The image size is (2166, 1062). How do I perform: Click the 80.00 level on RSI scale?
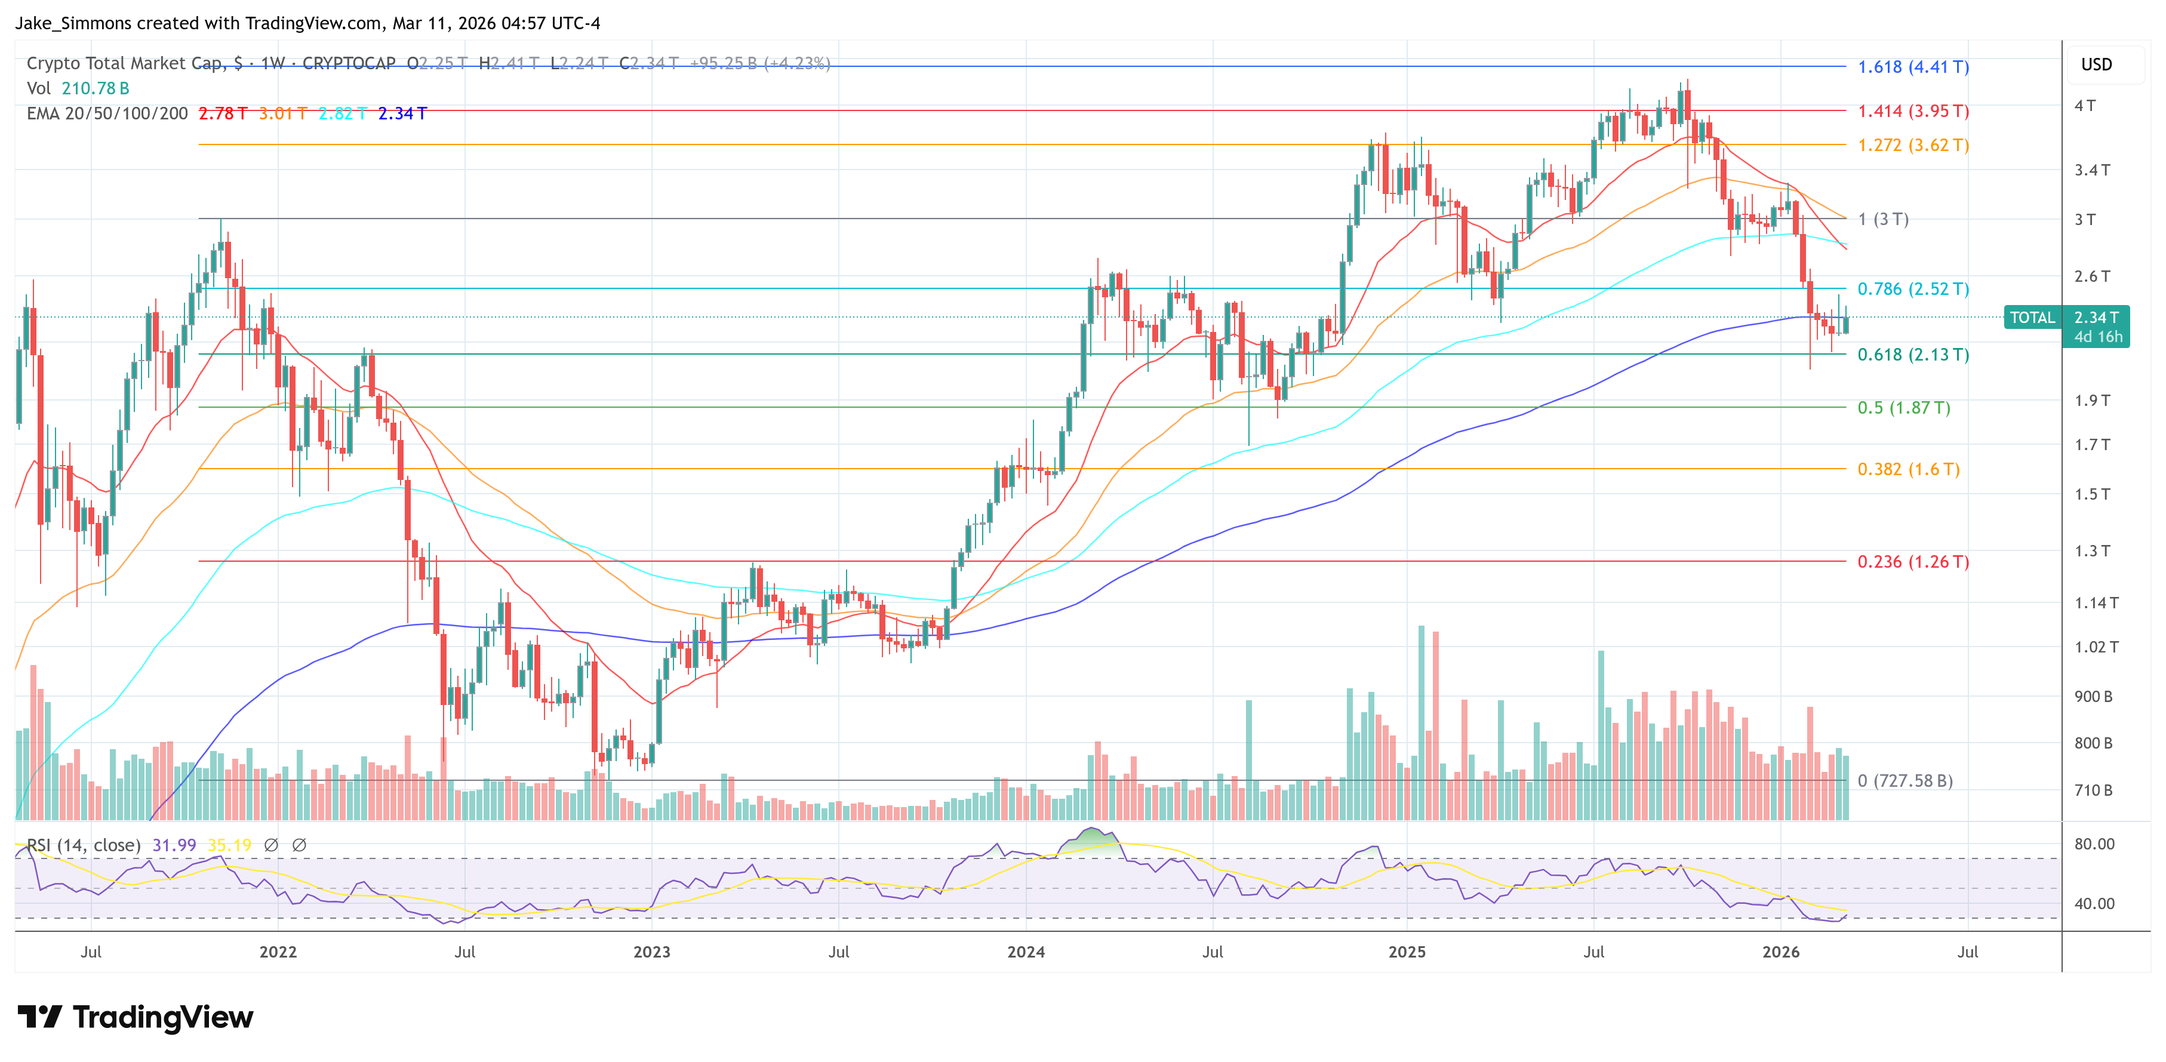pyautogui.click(x=2094, y=844)
